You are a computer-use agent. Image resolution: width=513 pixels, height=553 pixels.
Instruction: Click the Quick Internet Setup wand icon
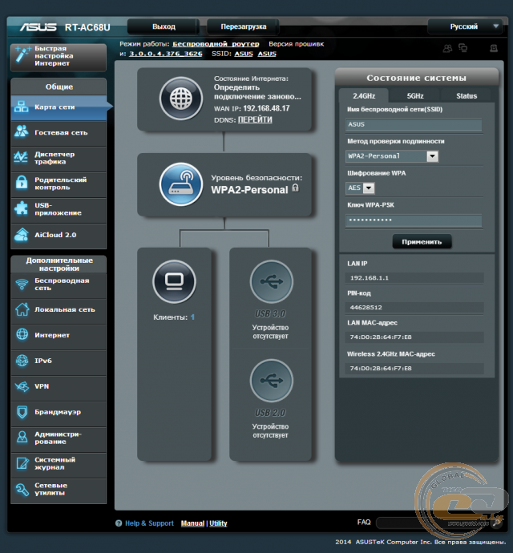pyautogui.click(x=22, y=56)
